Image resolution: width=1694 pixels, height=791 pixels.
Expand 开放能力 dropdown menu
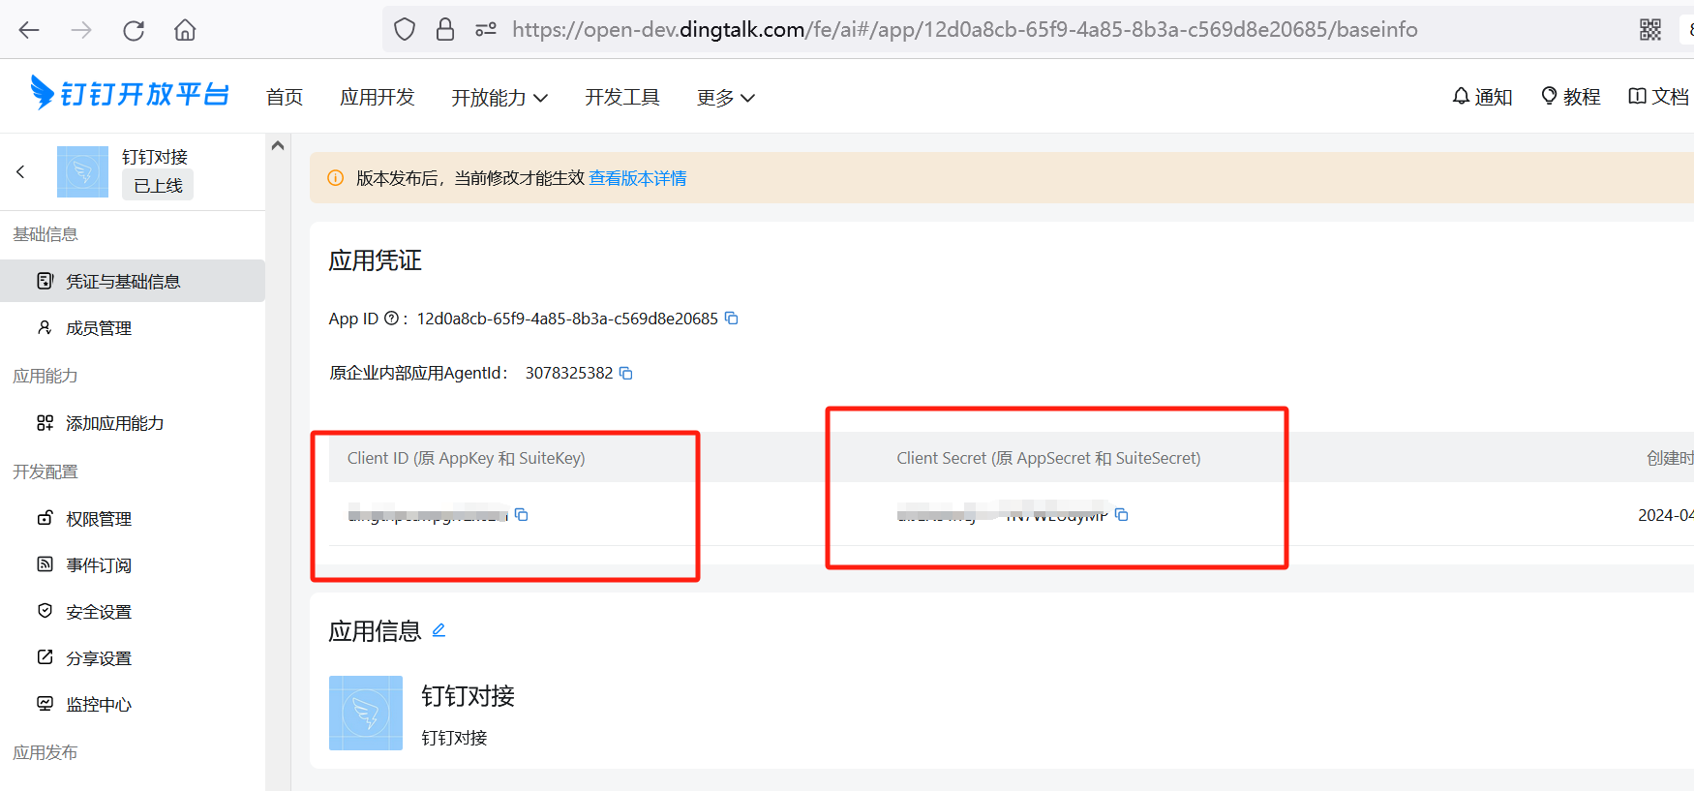[x=499, y=97]
